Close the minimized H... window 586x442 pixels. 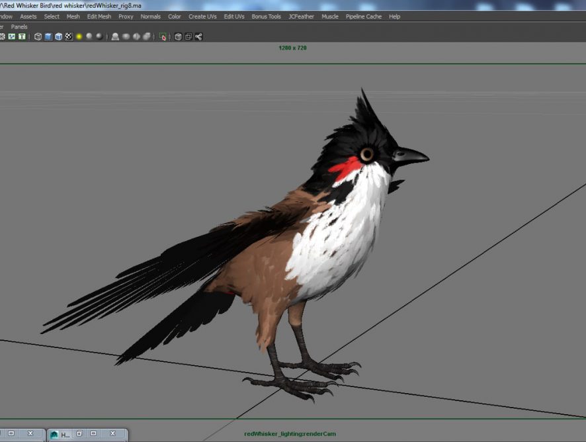(112, 434)
